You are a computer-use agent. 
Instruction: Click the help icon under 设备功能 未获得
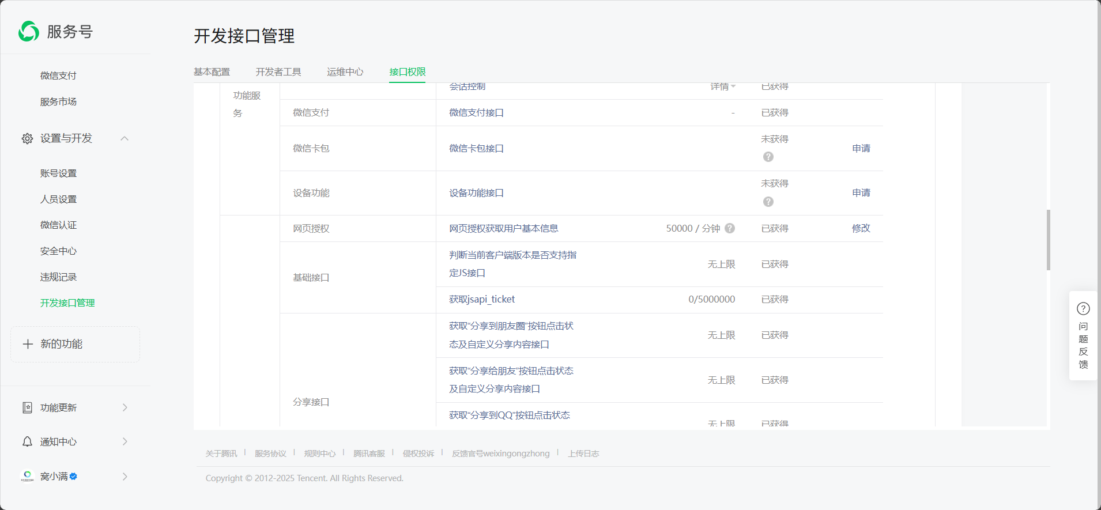[x=768, y=202]
